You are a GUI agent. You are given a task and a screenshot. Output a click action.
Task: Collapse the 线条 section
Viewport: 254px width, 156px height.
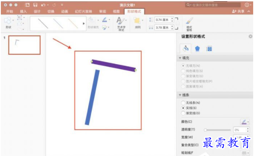[x=180, y=95]
